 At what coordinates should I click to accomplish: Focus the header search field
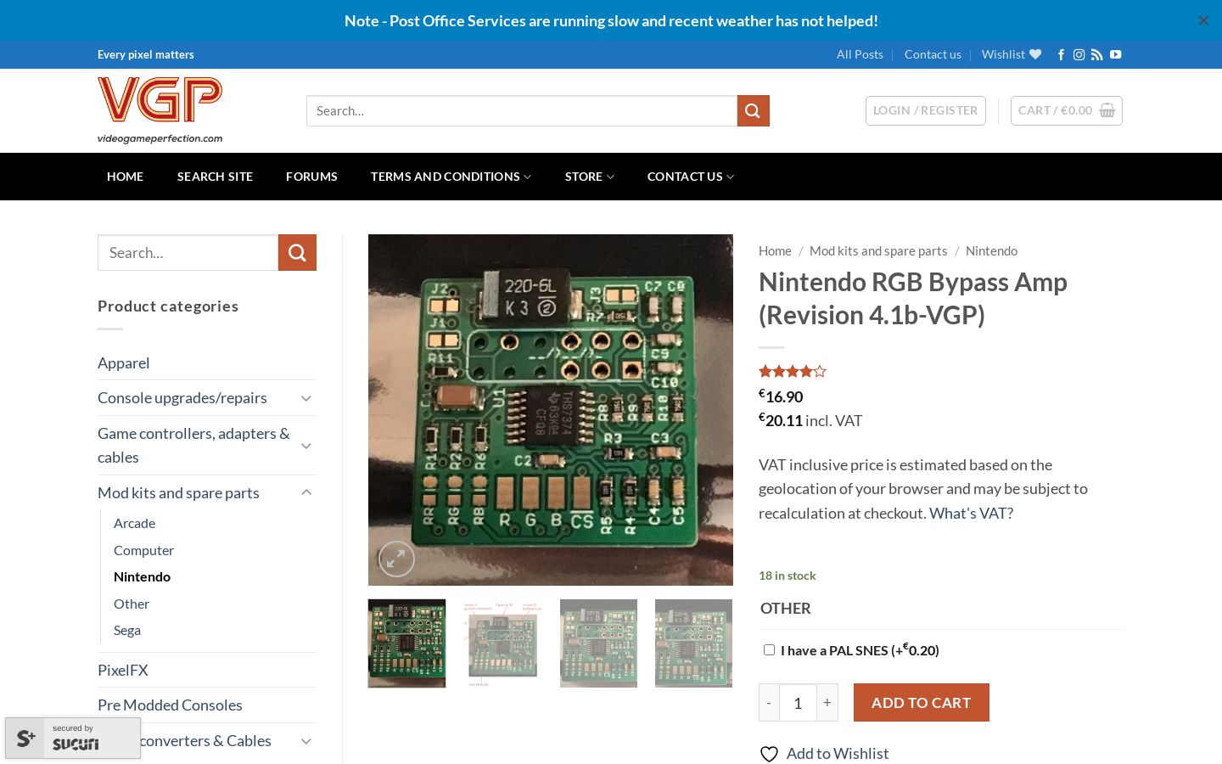click(x=522, y=110)
